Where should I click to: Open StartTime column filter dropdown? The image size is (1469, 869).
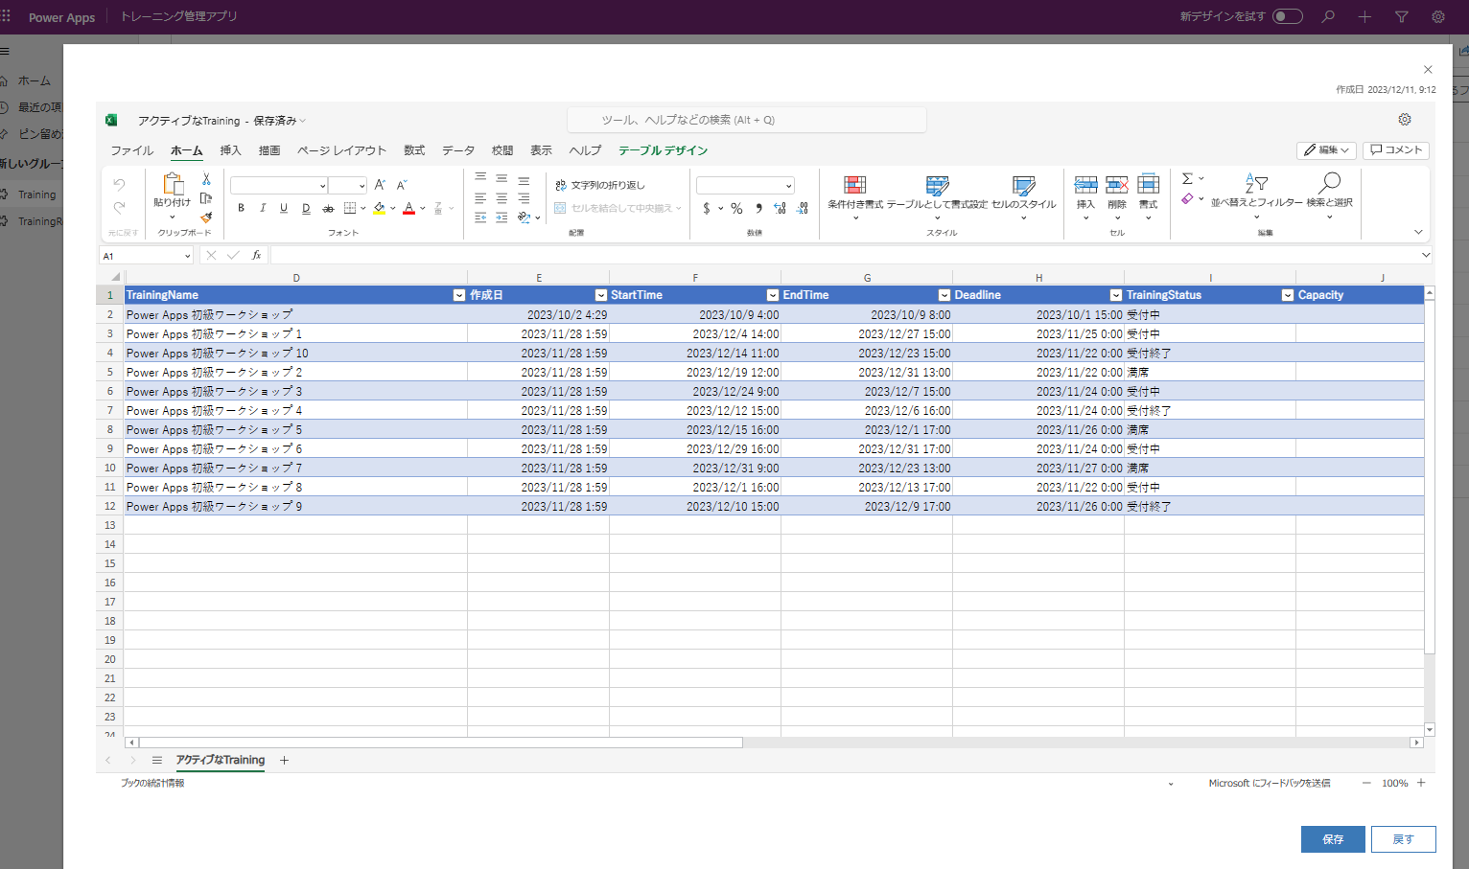pyautogui.click(x=773, y=295)
